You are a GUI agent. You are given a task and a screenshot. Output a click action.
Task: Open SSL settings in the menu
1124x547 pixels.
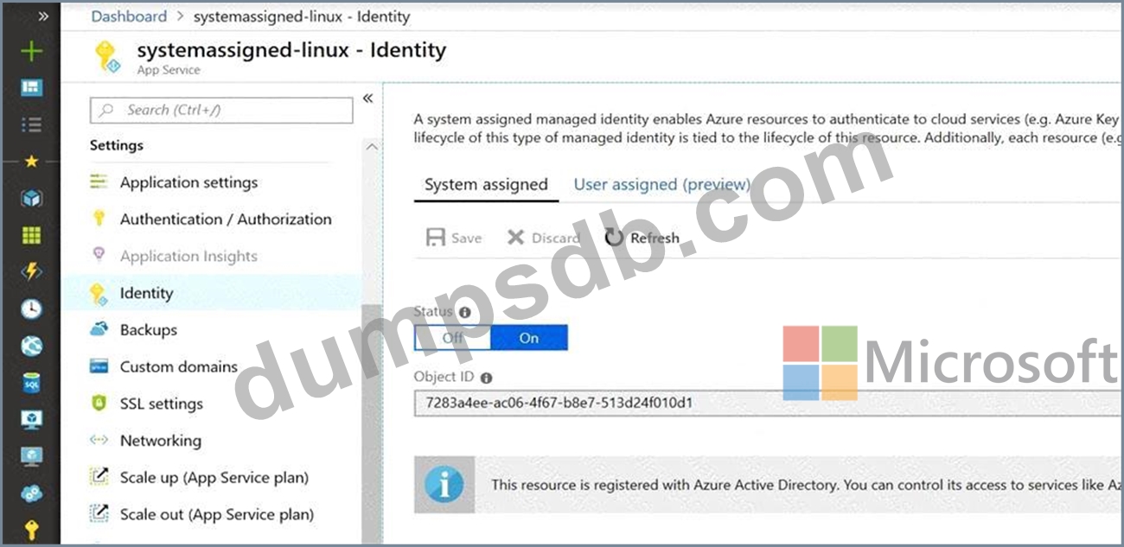pyautogui.click(x=161, y=404)
